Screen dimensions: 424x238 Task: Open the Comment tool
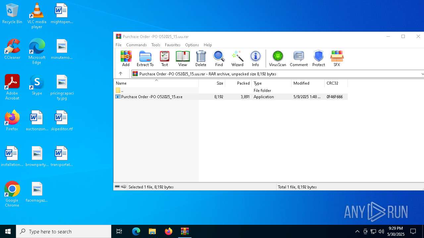[299, 59]
